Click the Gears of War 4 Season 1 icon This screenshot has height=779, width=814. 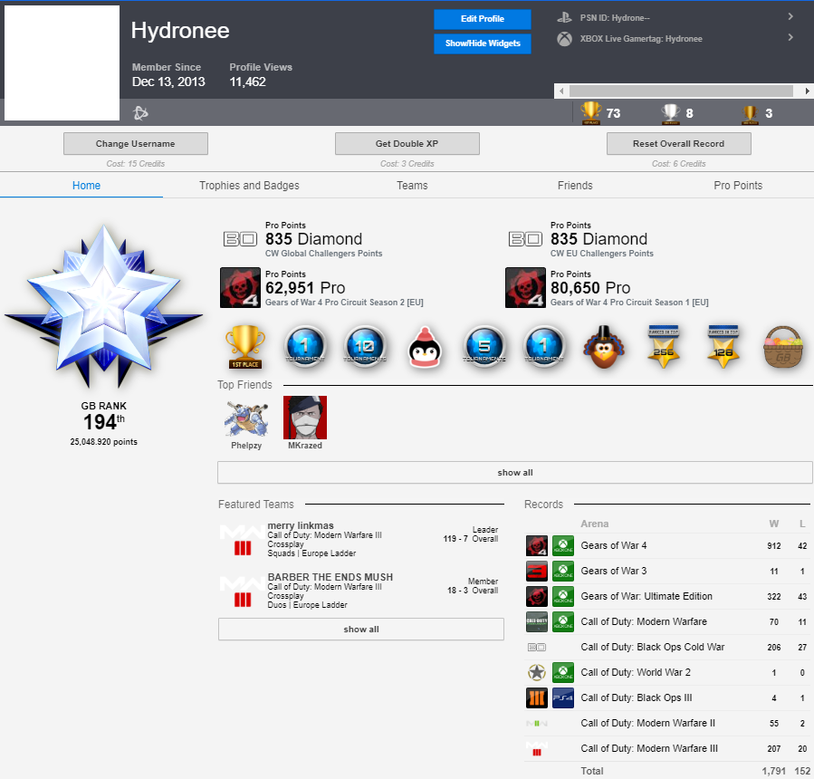pos(525,288)
